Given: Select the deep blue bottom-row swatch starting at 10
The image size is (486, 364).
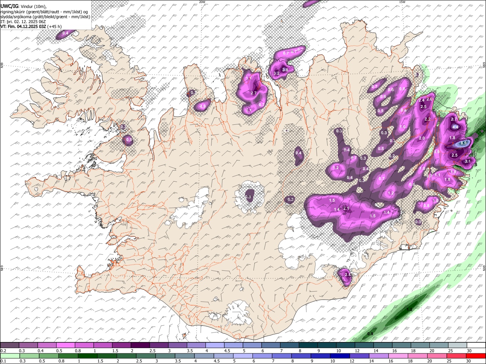Looking at the screenshot, I should click(339, 356).
